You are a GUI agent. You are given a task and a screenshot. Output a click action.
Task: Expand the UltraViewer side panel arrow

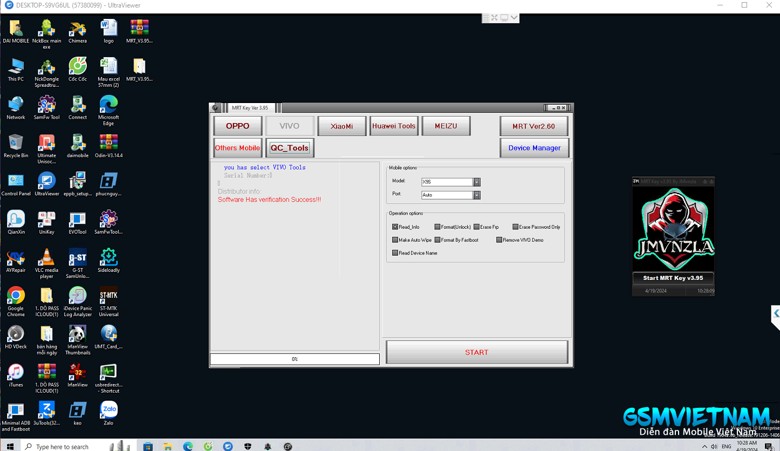pos(776,313)
